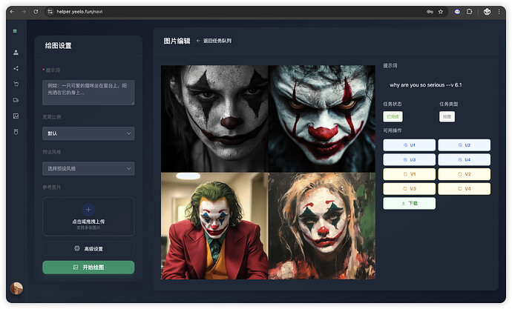Create variation with the V3 button
This screenshot has width=512, height=309.
pyautogui.click(x=409, y=189)
